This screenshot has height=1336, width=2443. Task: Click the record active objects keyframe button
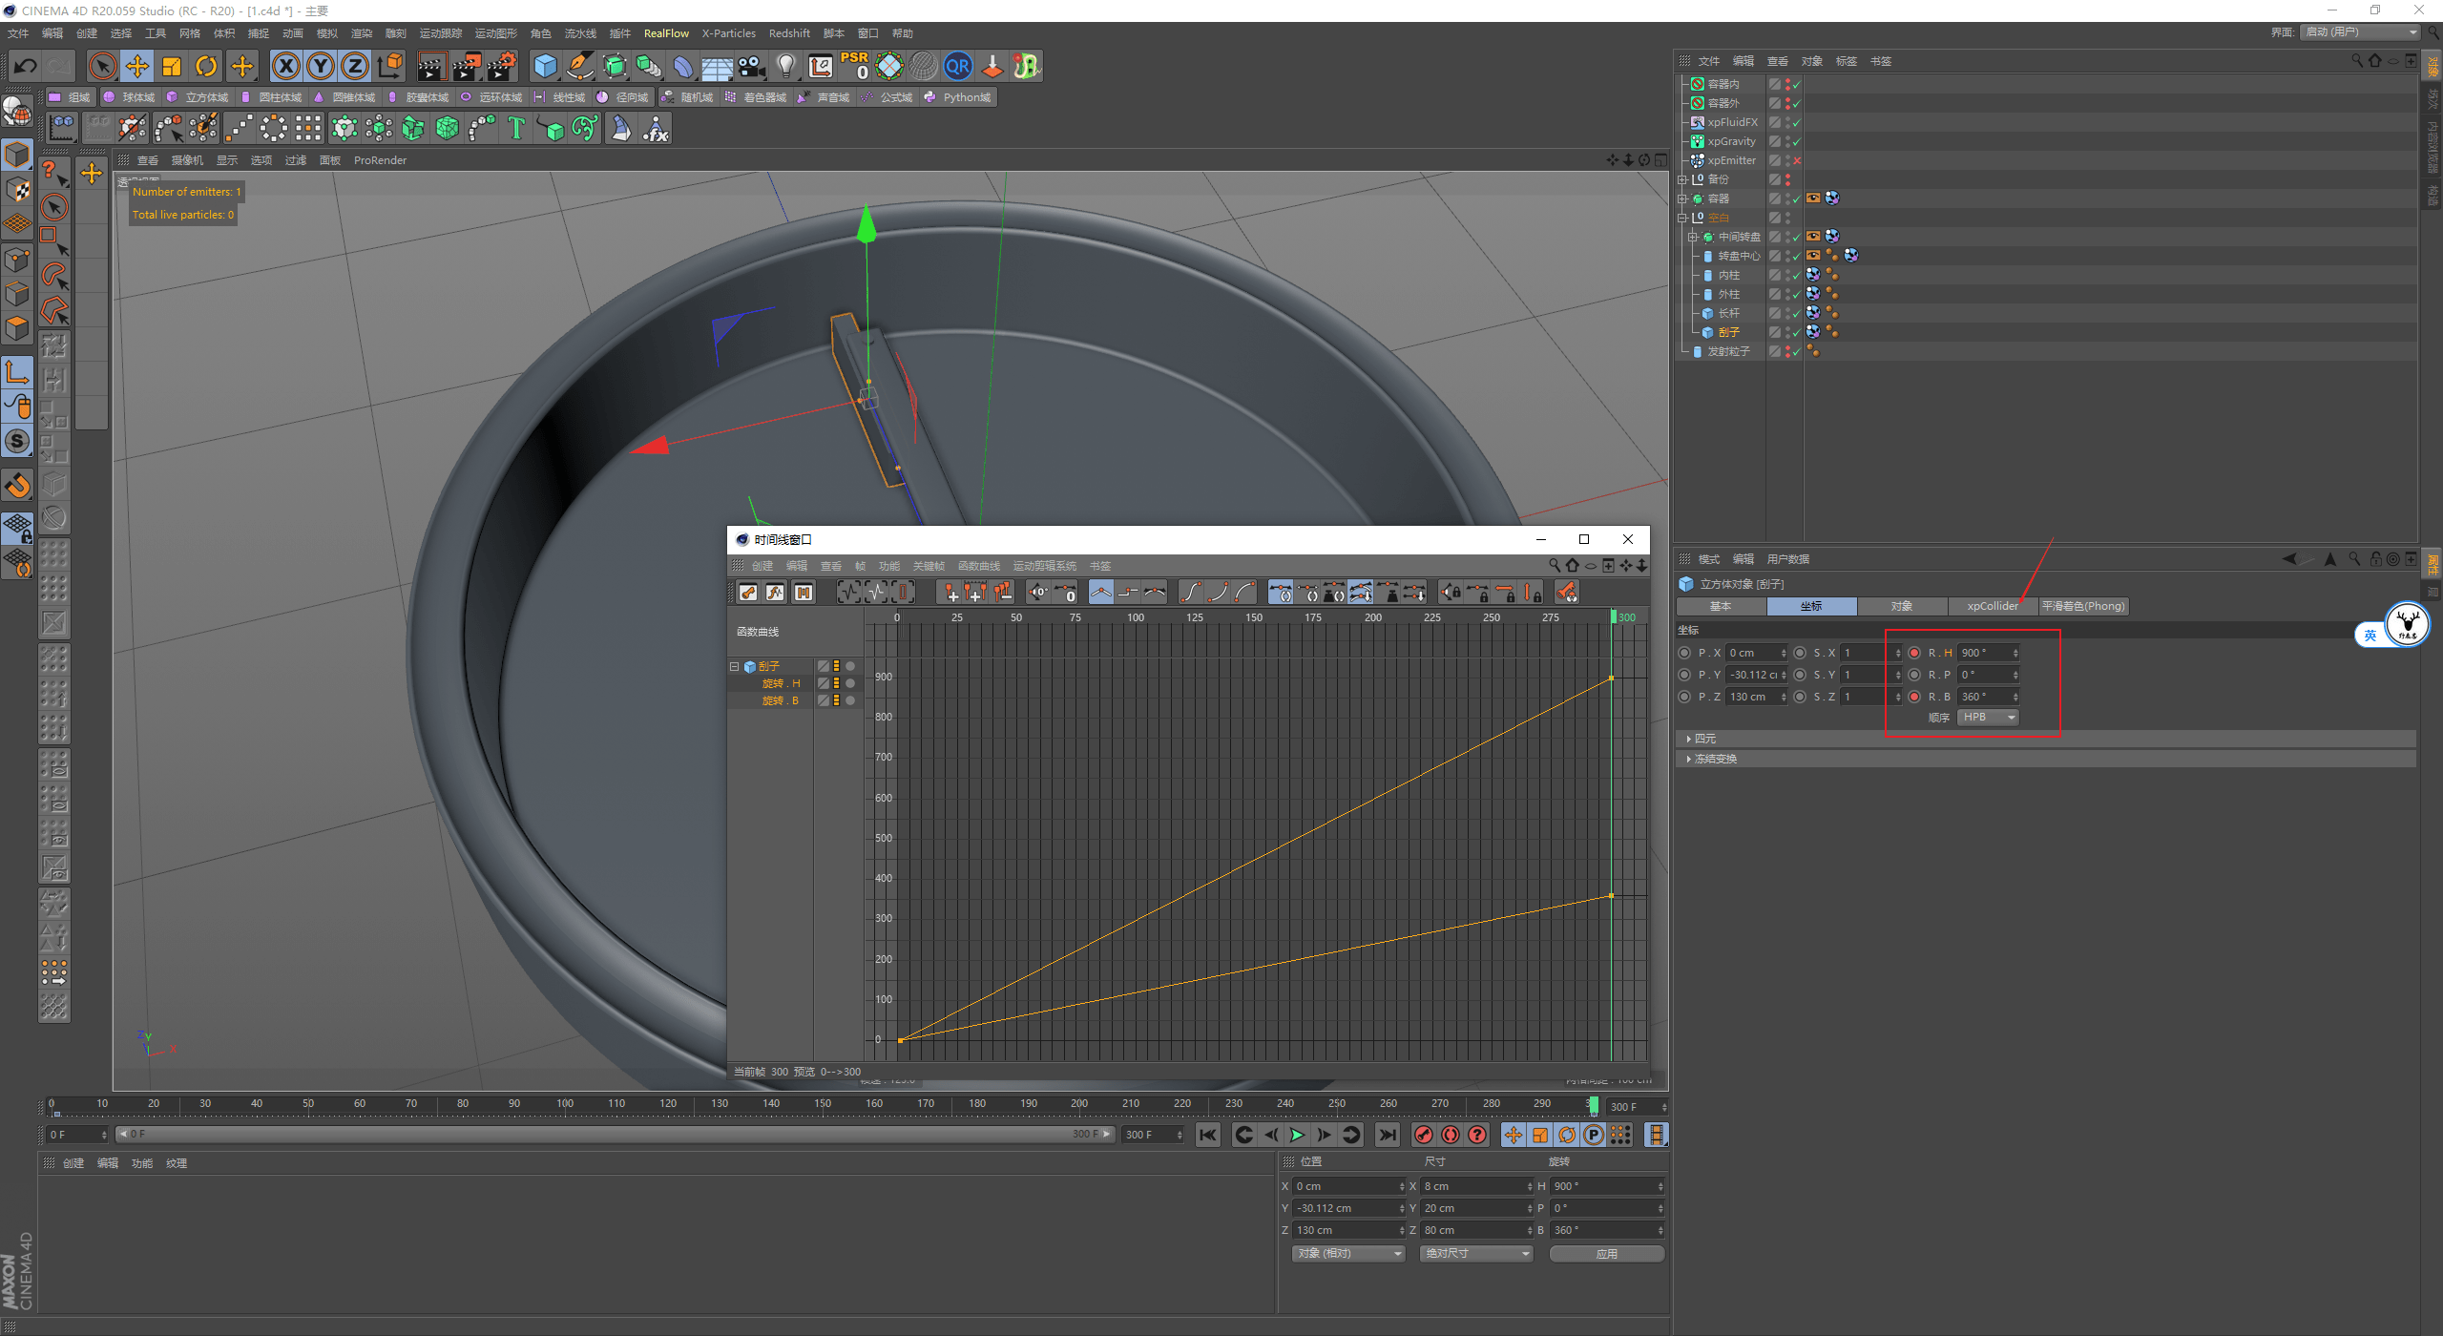(x=1424, y=1135)
